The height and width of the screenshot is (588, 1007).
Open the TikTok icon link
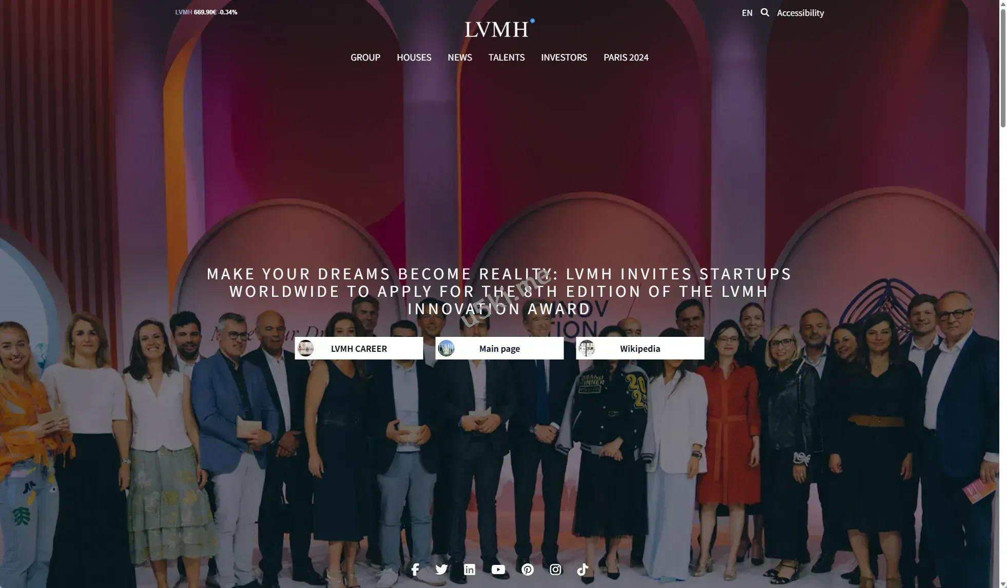click(583, 570)
